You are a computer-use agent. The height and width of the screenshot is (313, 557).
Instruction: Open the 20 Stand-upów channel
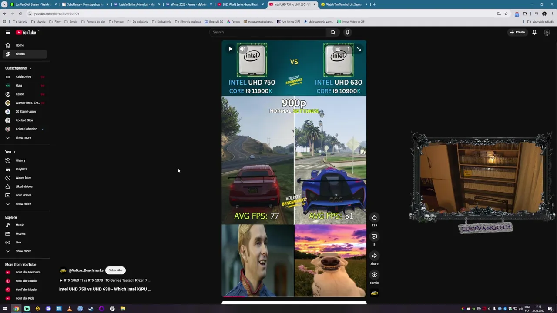tap(24, 111)
